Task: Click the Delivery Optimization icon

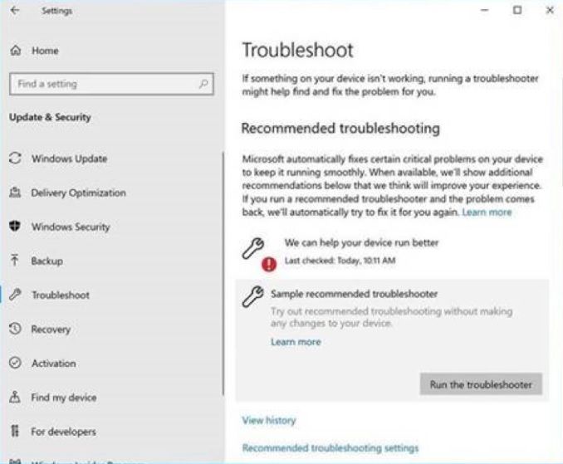Action: (14, 193)
